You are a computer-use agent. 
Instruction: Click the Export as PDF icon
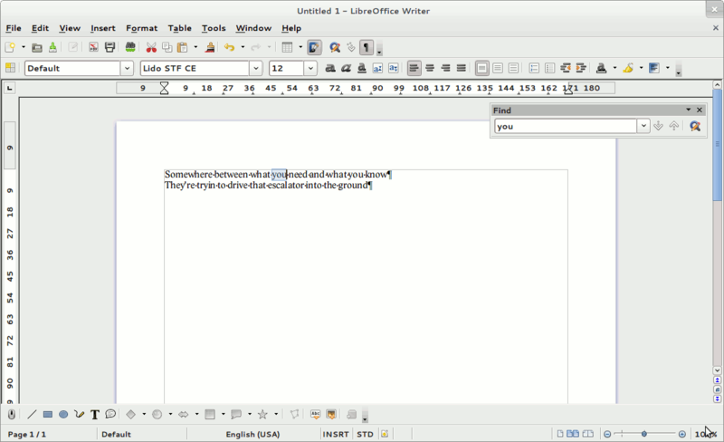coord(93,47)
